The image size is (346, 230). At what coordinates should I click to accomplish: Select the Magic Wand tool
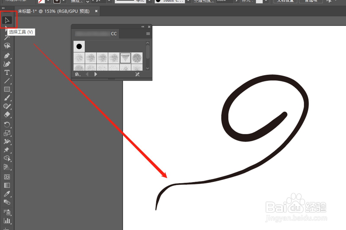(x=7, y=37)
